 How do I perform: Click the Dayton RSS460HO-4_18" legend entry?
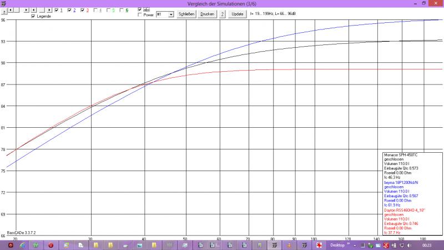[405, 211]
